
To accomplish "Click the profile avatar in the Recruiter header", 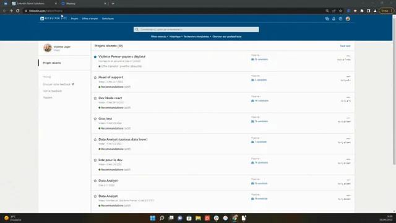I will (x=348, y=19).
